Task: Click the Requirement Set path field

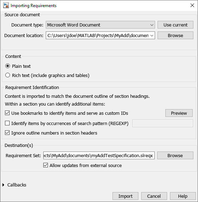Action: [x=99, y=155]
